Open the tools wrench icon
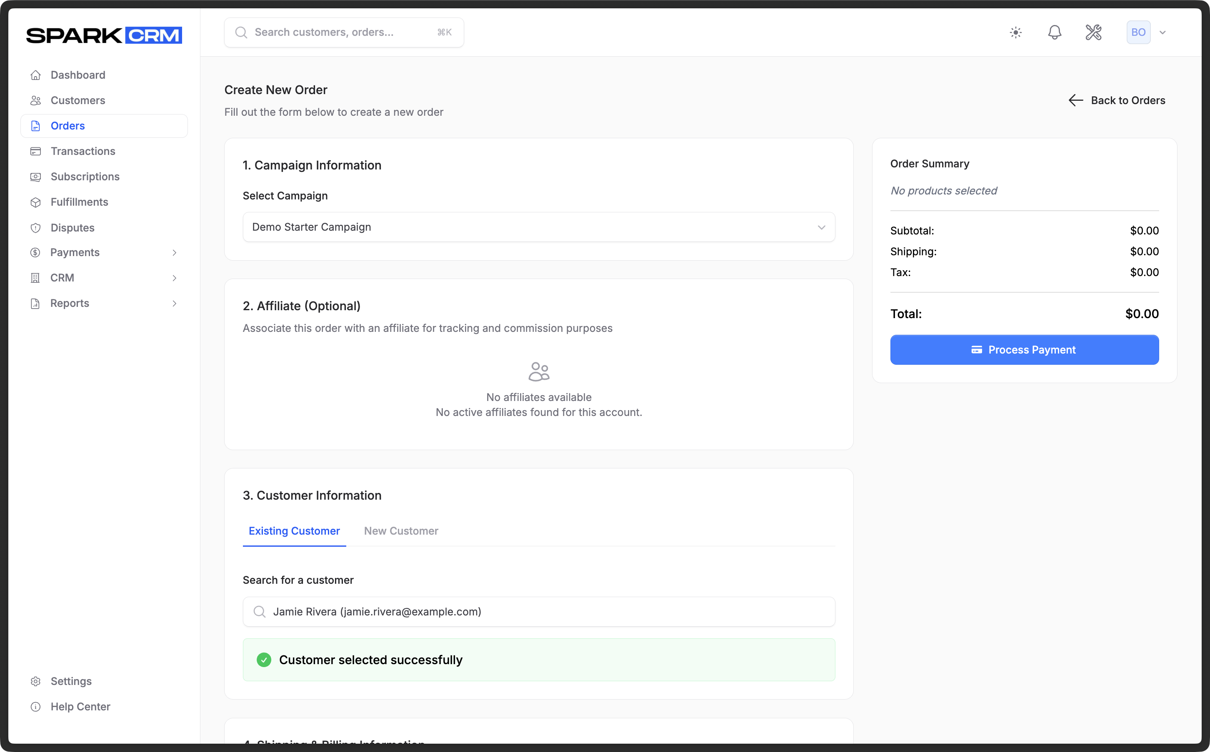 1093,32
